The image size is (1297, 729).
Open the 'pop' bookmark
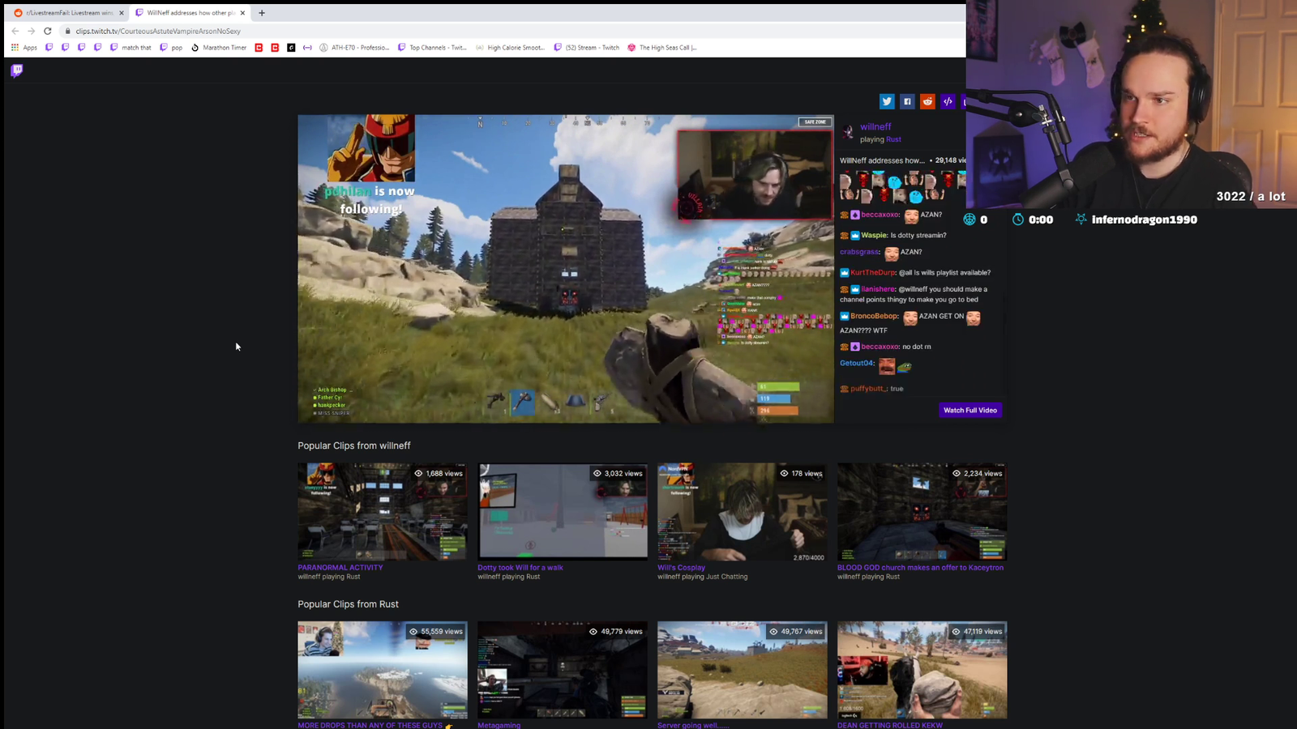171,48
